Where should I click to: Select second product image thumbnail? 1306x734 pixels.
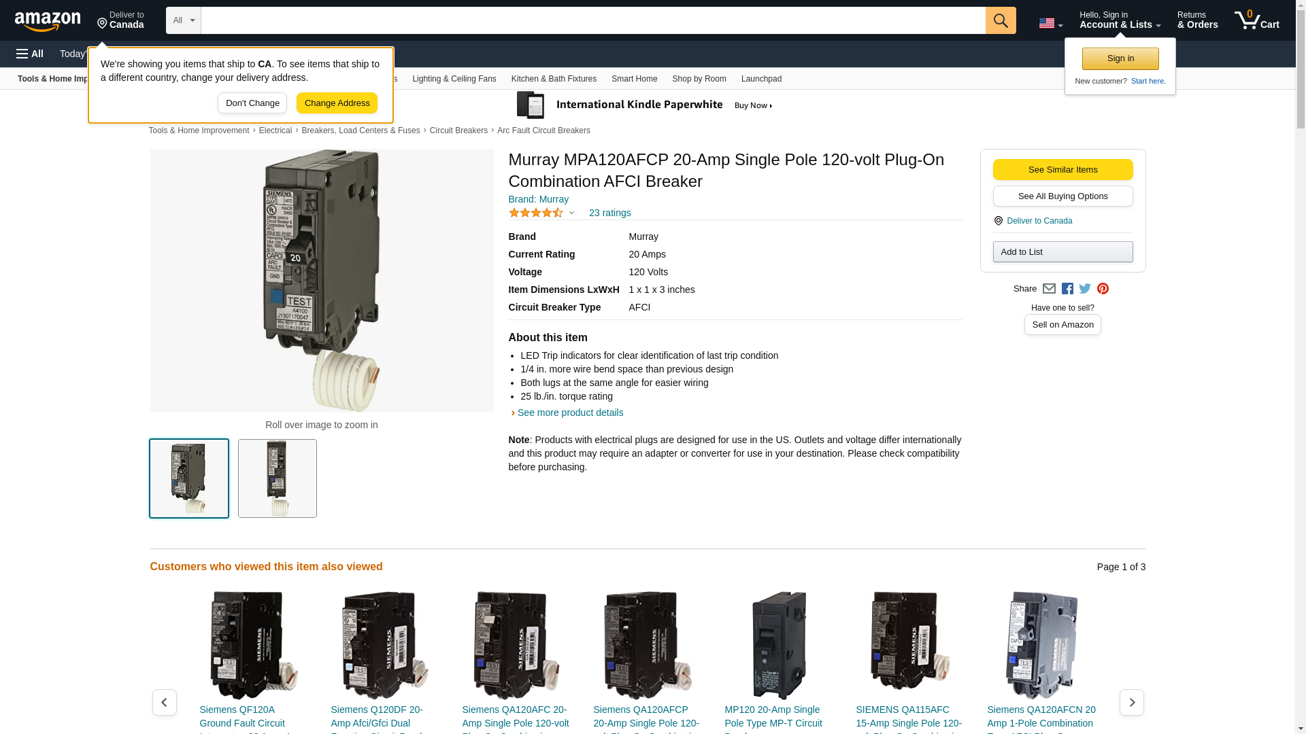click(x=277, y=478)
